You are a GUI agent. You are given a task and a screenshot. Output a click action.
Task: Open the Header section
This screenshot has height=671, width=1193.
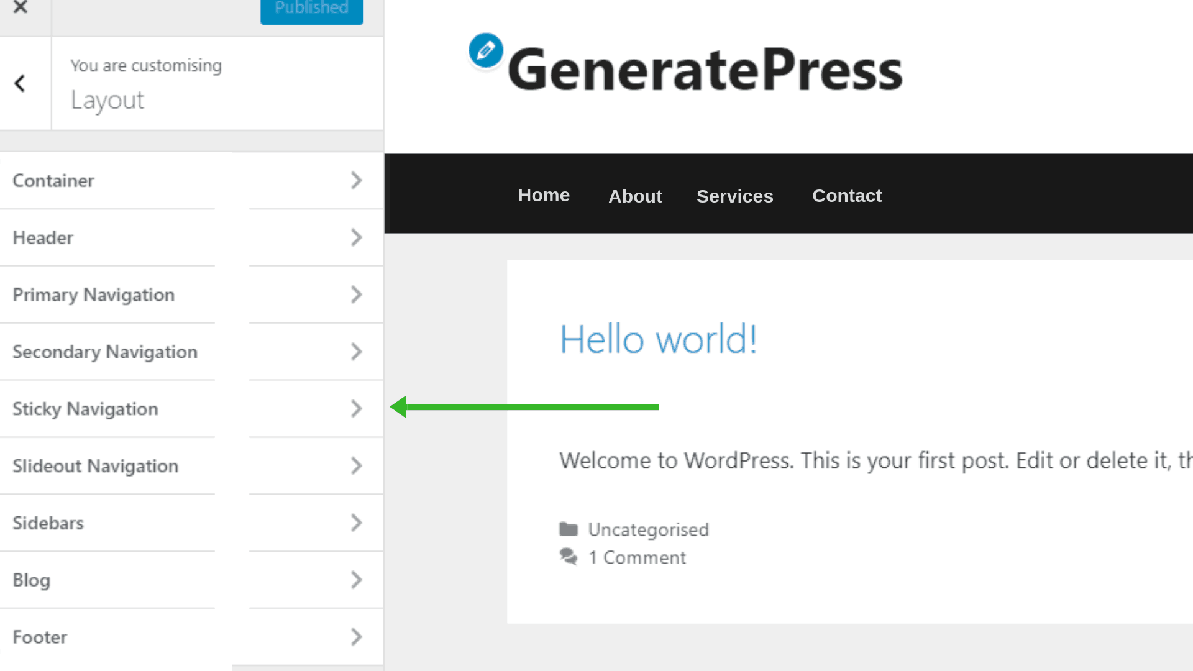click(191, 238)
